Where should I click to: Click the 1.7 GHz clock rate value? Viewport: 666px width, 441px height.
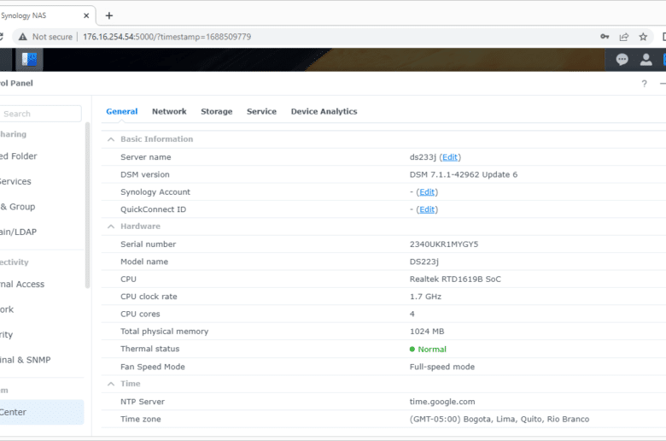click(425, 297)
